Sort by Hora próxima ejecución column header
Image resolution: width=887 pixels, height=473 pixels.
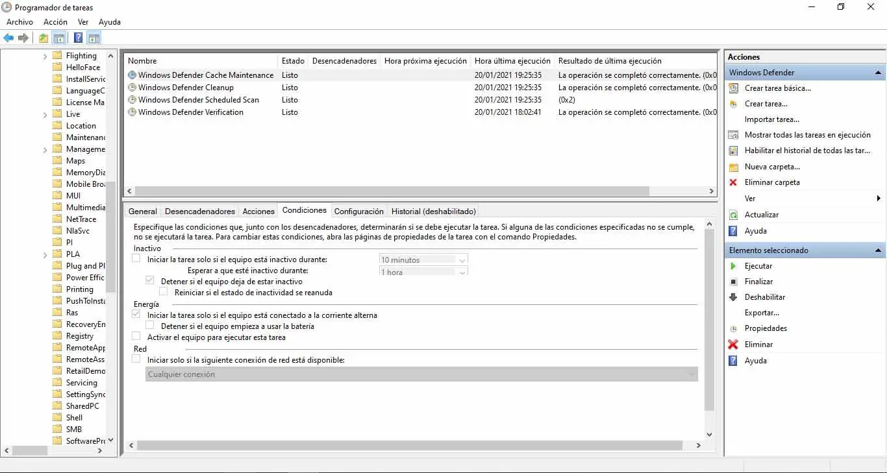425,61
